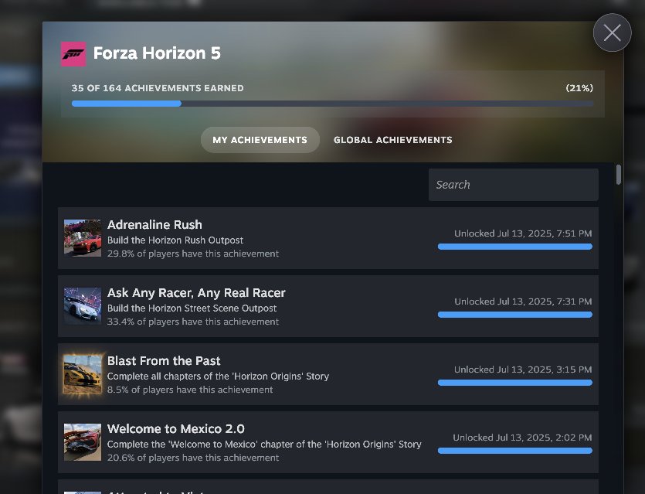Click the Adrenaline Rush achievement icon
The width and height of the screenshot is (645, 494).
[x=83, y=237]
